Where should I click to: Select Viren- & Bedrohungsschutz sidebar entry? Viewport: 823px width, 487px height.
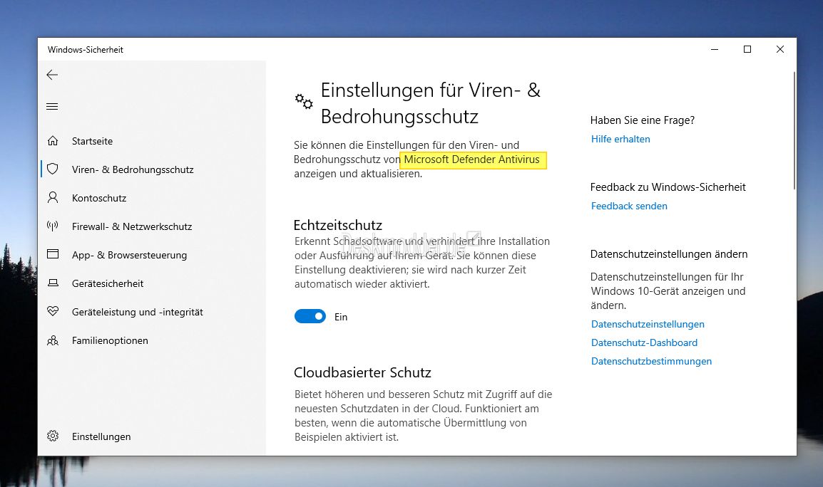[133, 169]
